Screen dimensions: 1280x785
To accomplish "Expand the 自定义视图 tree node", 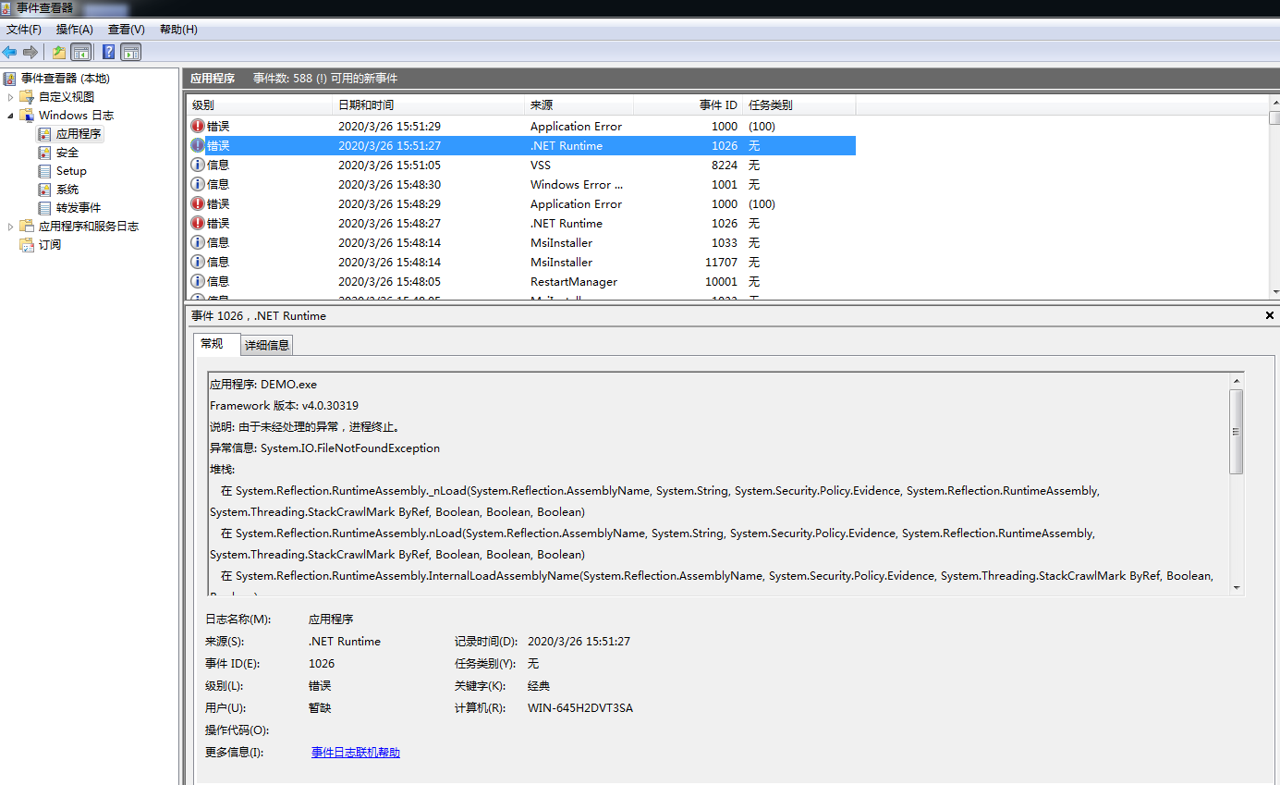I will tap(10, 96).
